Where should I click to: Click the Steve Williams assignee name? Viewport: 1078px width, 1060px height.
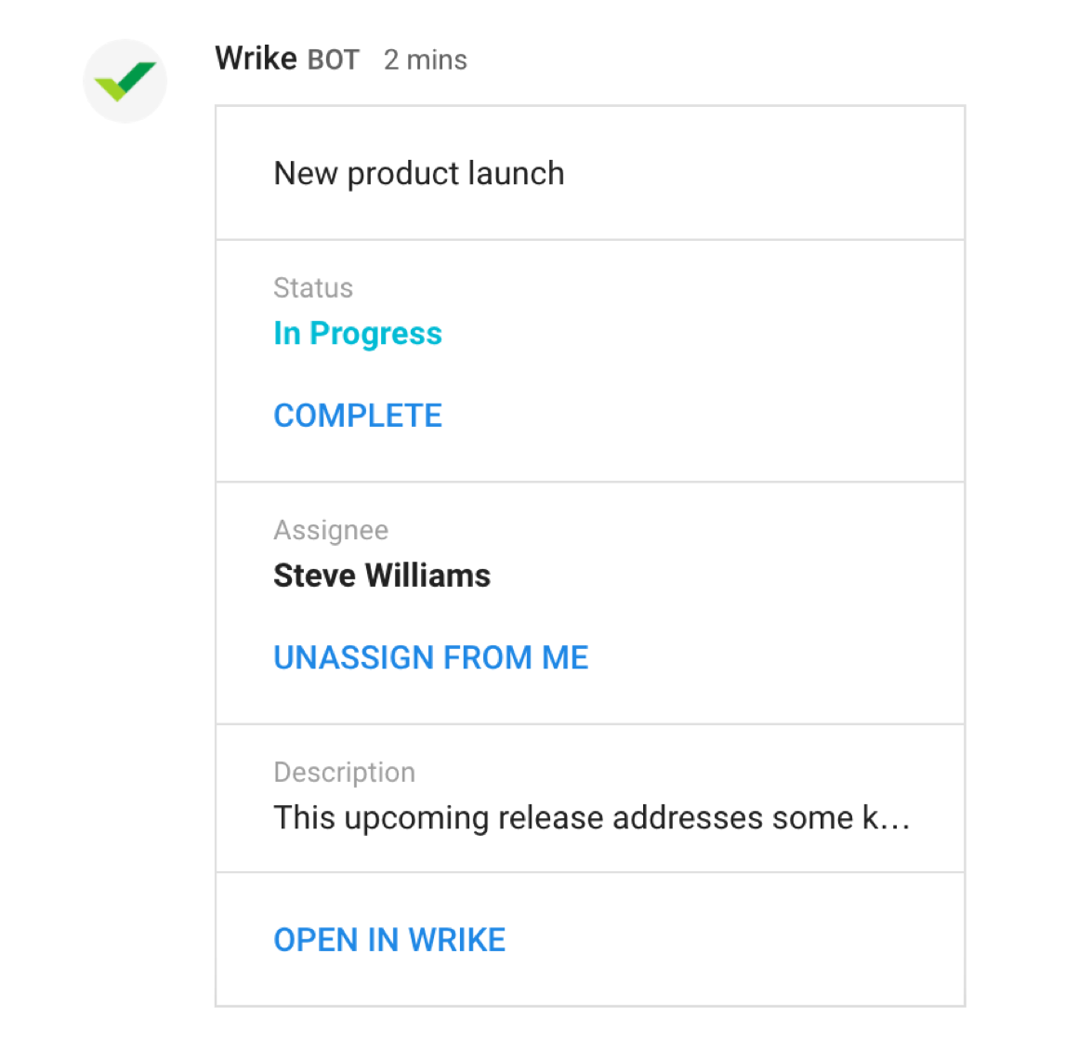382,575
